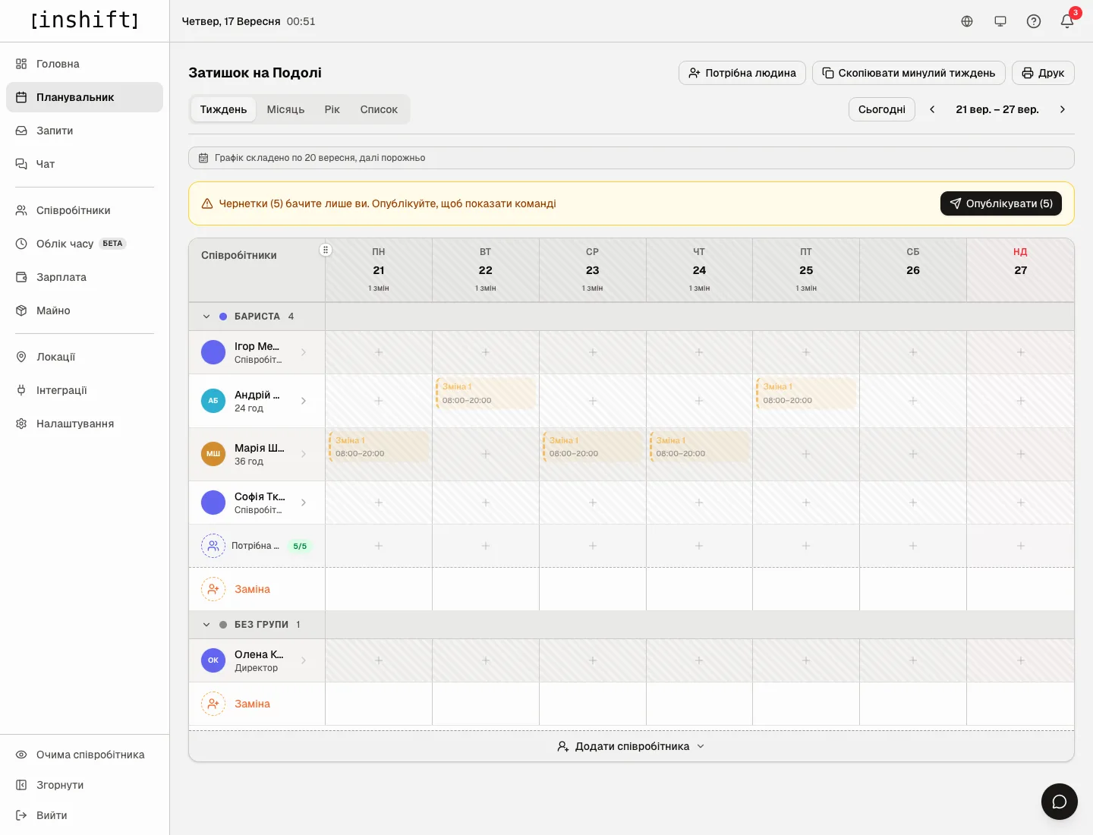Open the language globe icon

[x=967, y=21]
